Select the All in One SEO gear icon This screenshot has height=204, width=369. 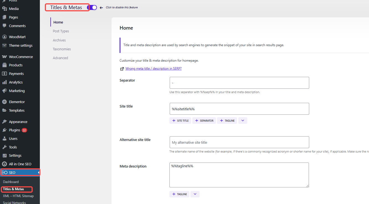(4, 164)
